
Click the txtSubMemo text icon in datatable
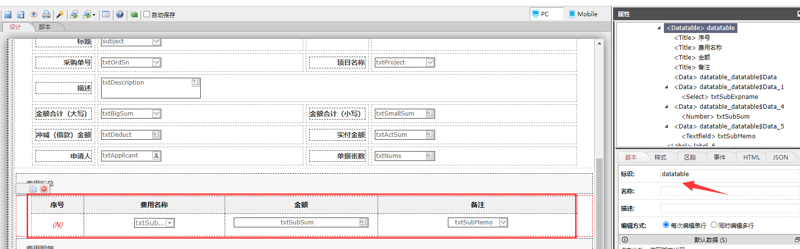(503, 222)
